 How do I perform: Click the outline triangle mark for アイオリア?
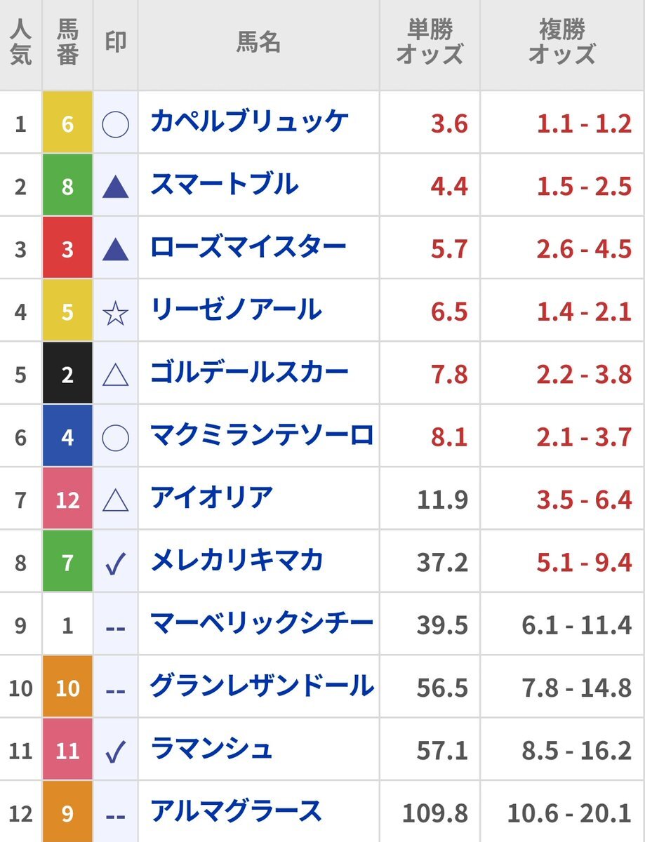pos(115,500)
